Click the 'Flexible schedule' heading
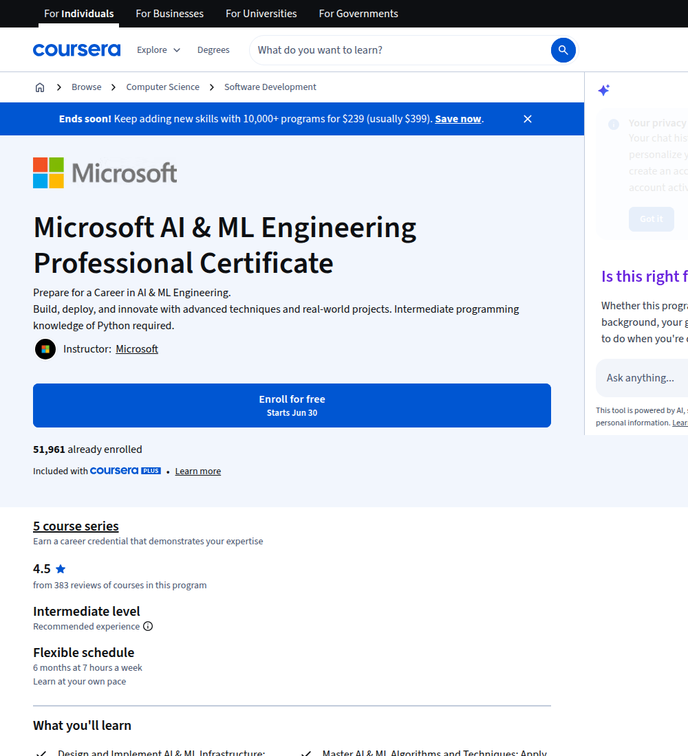The image size is (688, 756). click(x=83, y=653)
